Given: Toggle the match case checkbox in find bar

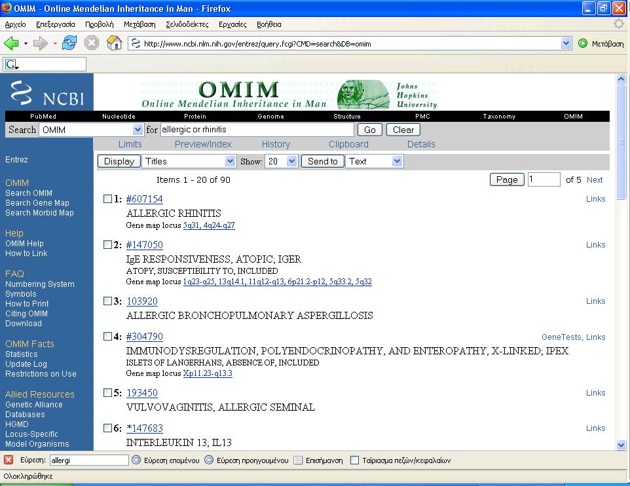Looking at the screenshot, I should (x=354, y=460).
